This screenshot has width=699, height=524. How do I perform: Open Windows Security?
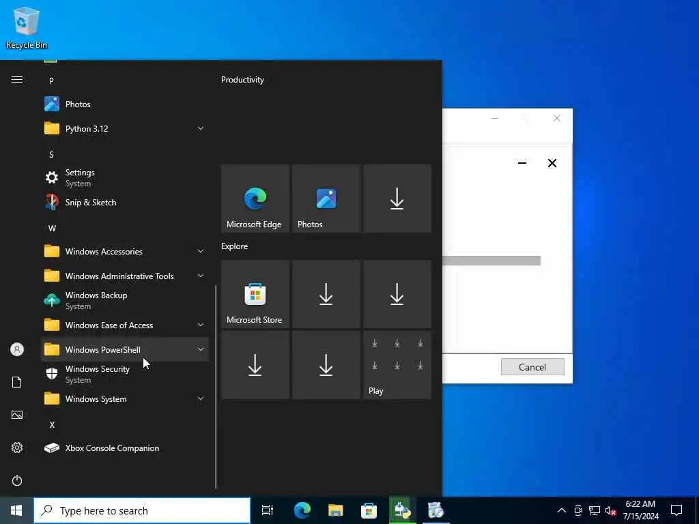(125, 375)
